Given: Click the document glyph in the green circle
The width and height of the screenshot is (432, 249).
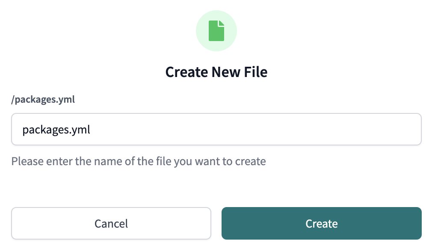Looking at the screenshot, I should pyautogui.click(x=216, y=30).
